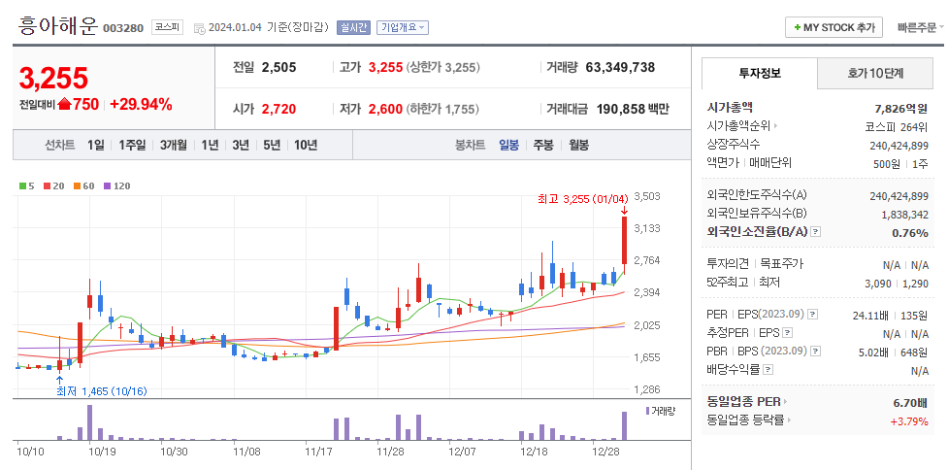The width and height of the screenshot is (948, 470).
Task: Select the 5년 line chart period
Action: click(272, 145)
